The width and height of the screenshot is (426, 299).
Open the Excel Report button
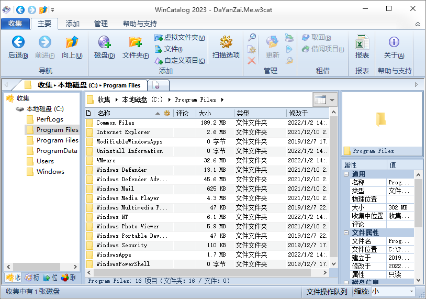click(x=362, y=47)
